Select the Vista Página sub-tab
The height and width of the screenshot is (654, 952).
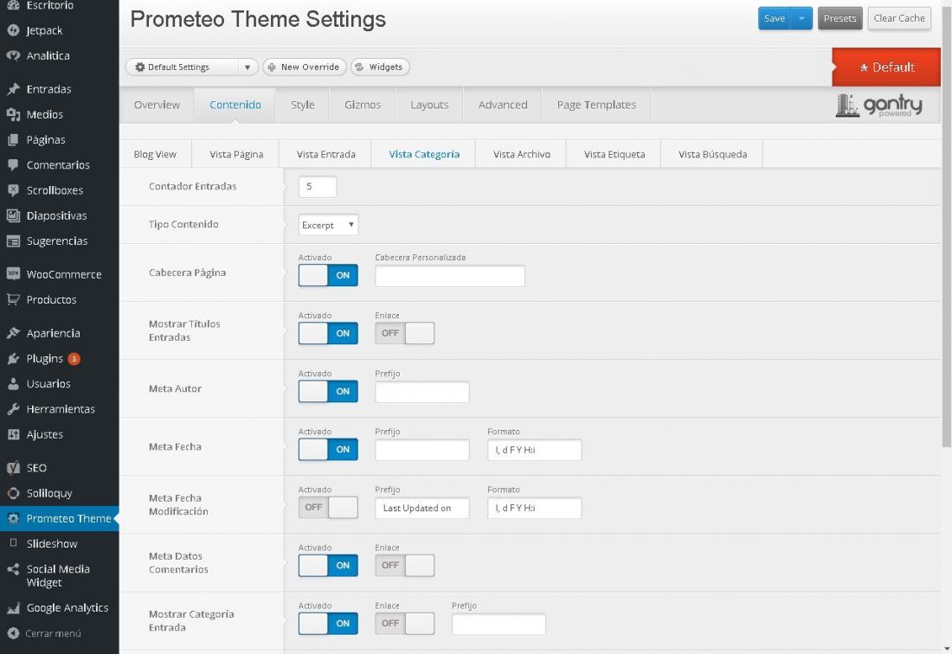click(x=236, y=154)
